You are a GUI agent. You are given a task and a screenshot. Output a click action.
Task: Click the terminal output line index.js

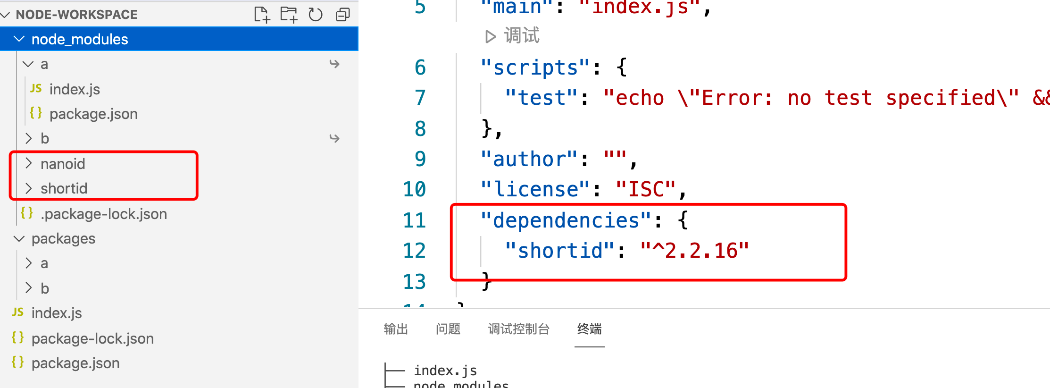tap(445, 371)
